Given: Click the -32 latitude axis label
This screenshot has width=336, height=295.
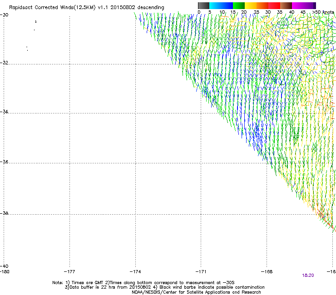Looking at the screenshot, I should 4,63.
